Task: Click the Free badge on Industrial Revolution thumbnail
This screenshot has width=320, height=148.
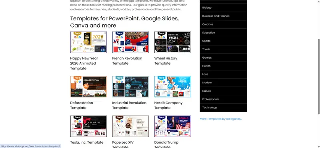Action: (120, 78)
